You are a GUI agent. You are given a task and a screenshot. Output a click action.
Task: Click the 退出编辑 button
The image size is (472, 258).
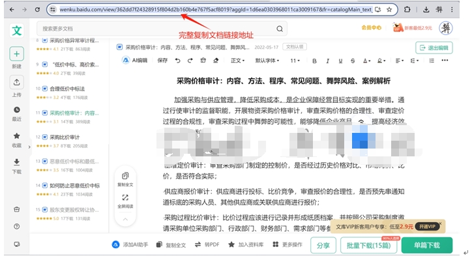click(x=434, y=48)
